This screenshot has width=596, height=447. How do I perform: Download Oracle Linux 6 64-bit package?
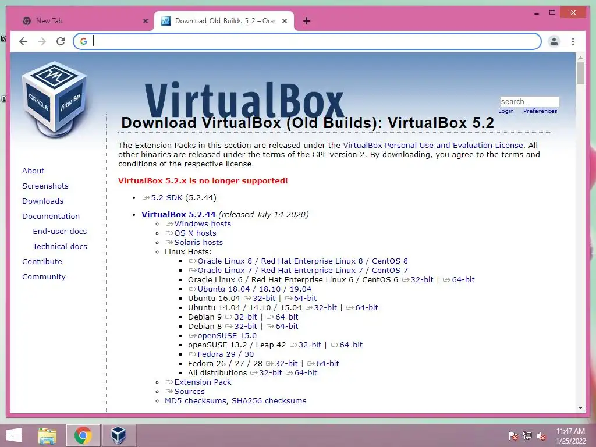459,280
